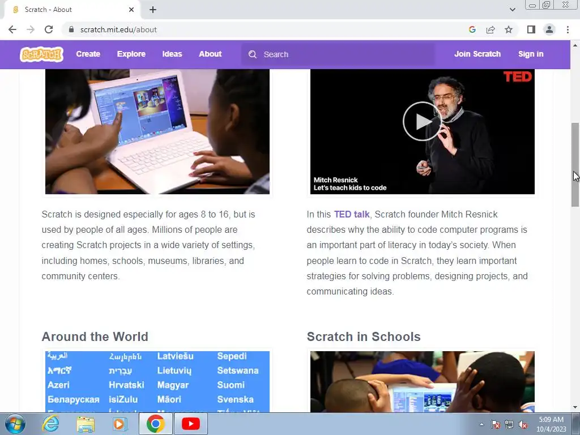The width and height of the screenshot is (580, 435).
Task: Click the Sign in link
Action: (x=531, y=54)
